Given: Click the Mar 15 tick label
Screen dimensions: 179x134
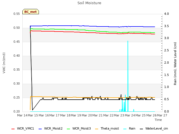Looking at the screenshot, I should tap(33, 115).
